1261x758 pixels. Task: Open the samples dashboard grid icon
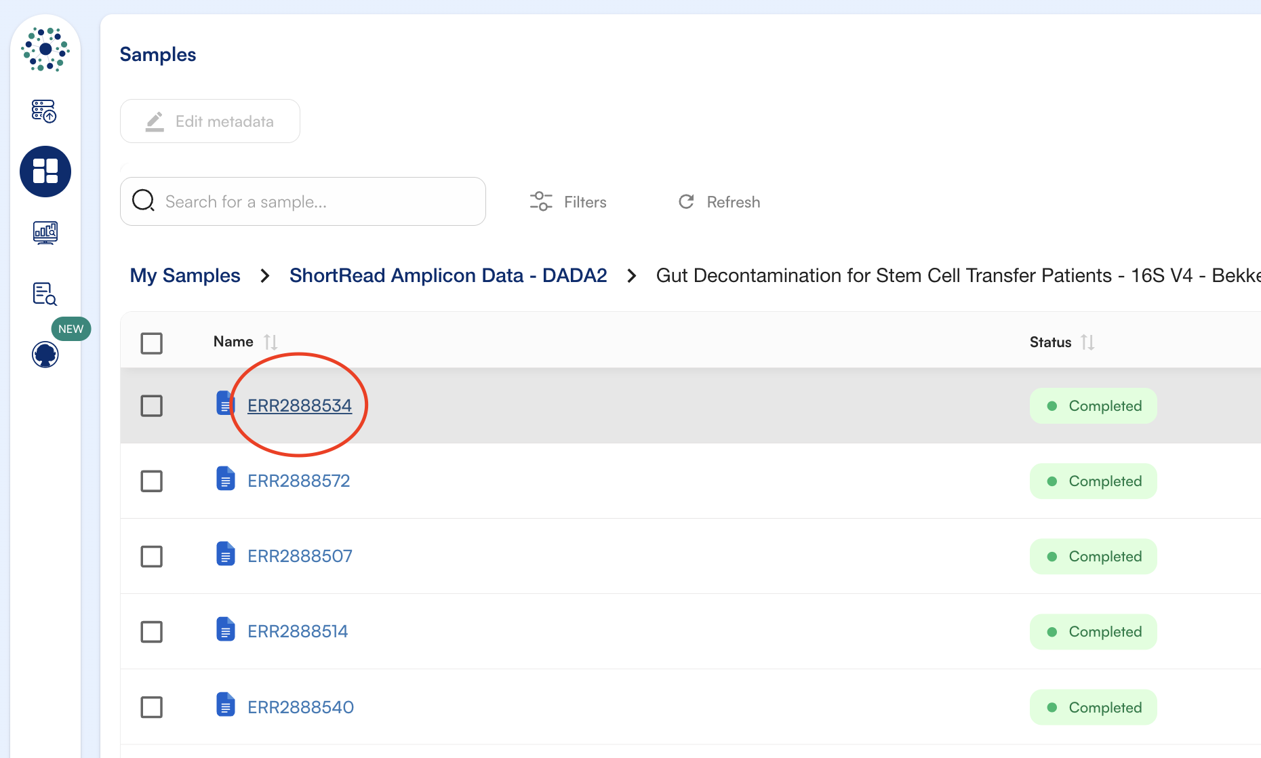[45, 172]
